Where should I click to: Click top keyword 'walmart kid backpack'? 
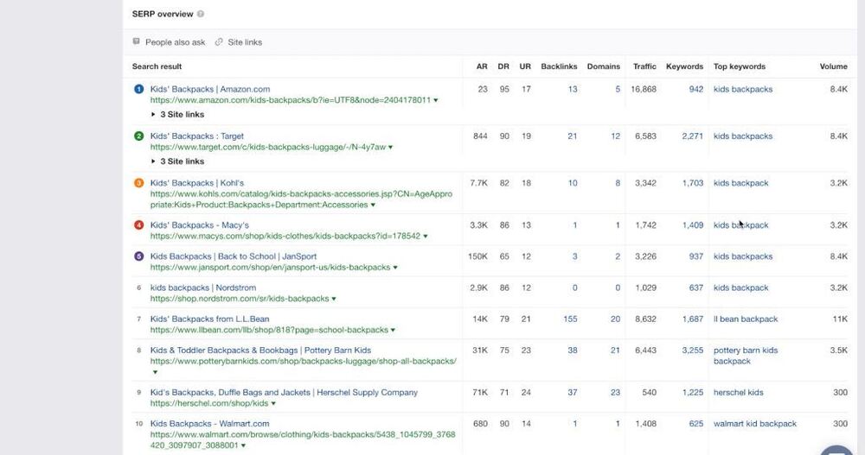(754, 424)
